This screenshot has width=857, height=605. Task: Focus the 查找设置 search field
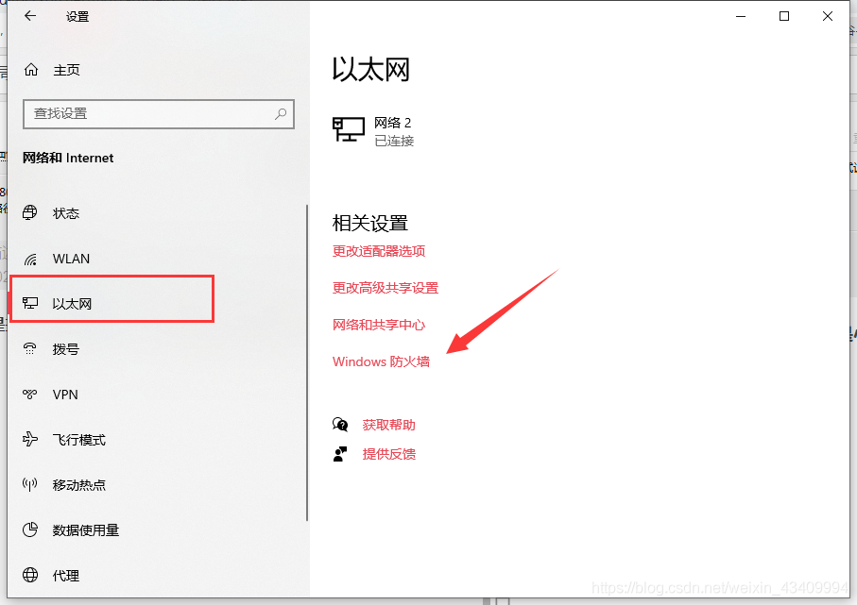point(159,114)
